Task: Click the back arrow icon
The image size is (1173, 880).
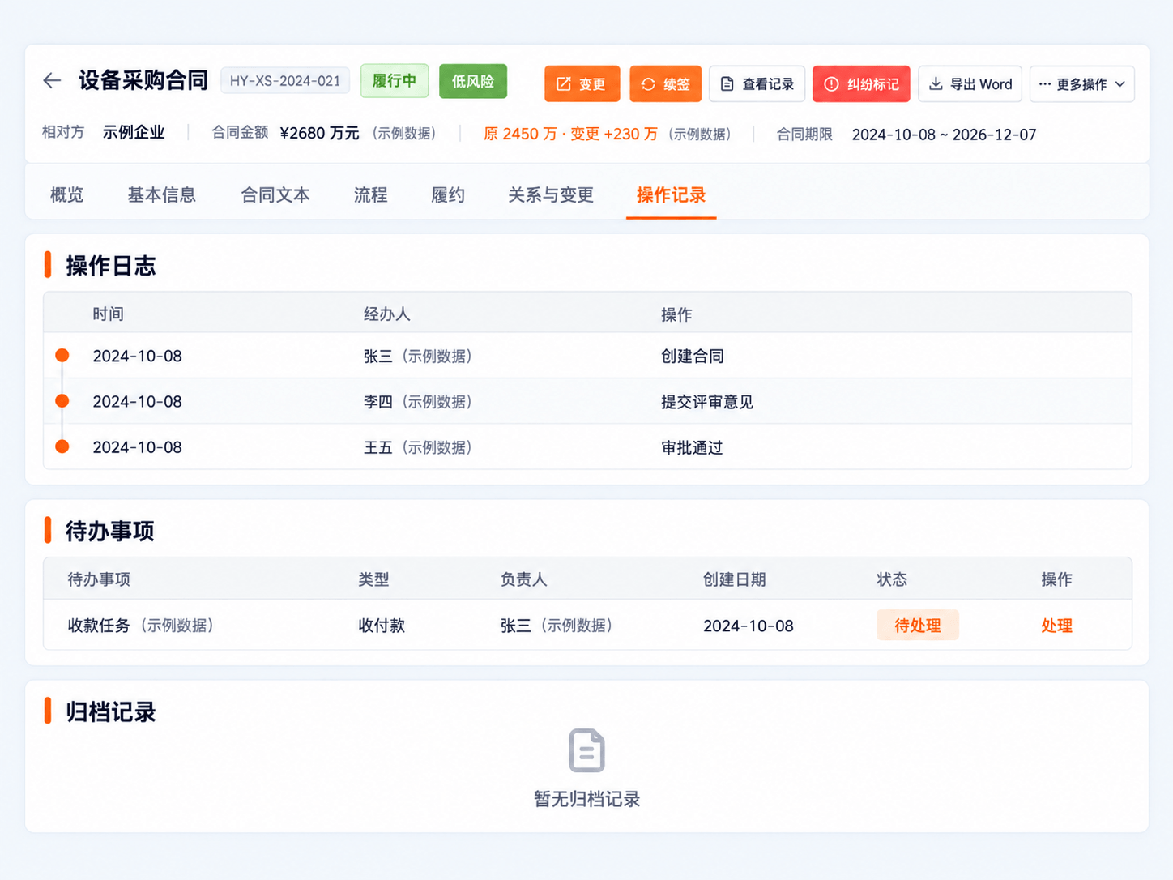Action: click(52, 80)
